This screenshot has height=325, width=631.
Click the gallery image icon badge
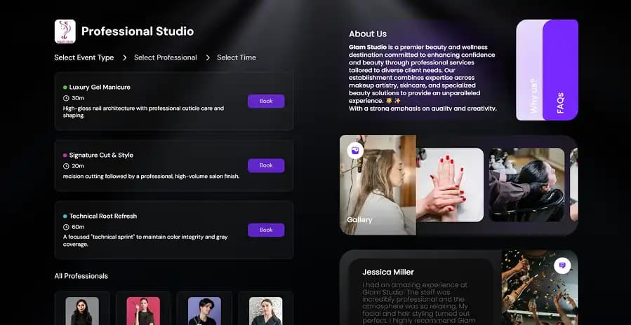[355, 151]
